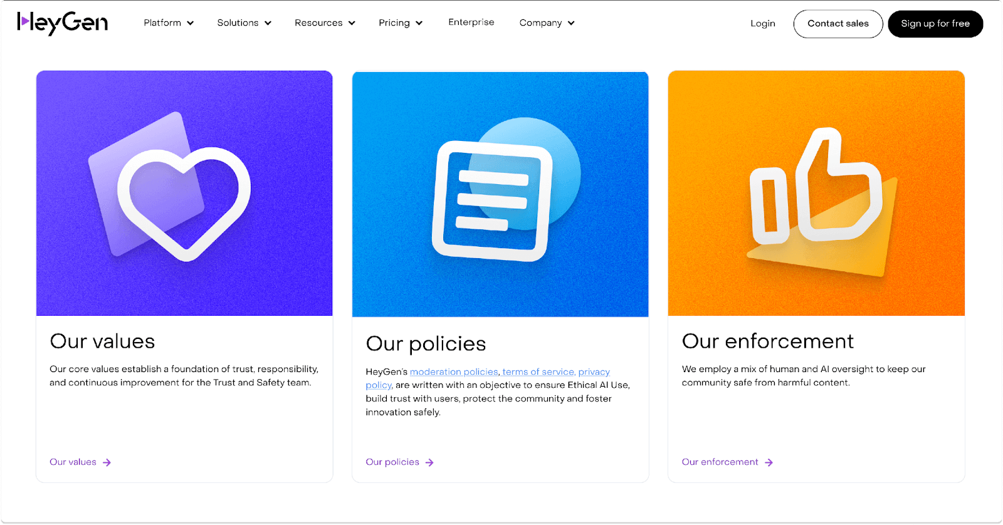1003x525 pixels.
Task: Open the privacy policy hyperlink
Action: (x=593, y=372)
